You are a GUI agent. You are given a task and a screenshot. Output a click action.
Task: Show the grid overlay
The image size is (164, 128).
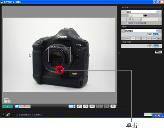coord(92,106)
